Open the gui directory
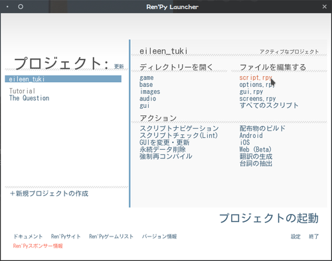This screenshot has height=261, width=332. (x=145, y=105)
